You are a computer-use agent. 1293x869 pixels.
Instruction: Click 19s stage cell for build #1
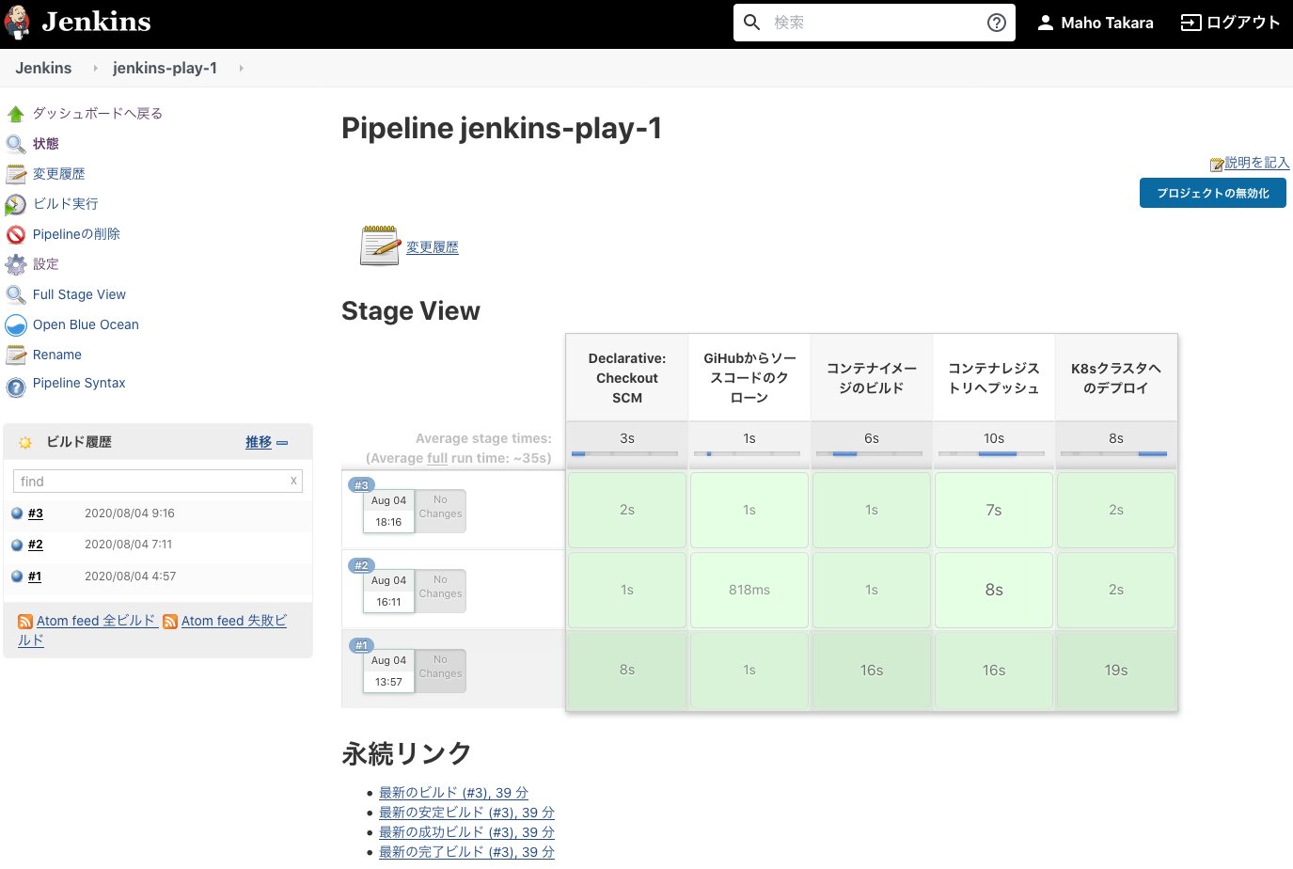tap(1116, 671)
